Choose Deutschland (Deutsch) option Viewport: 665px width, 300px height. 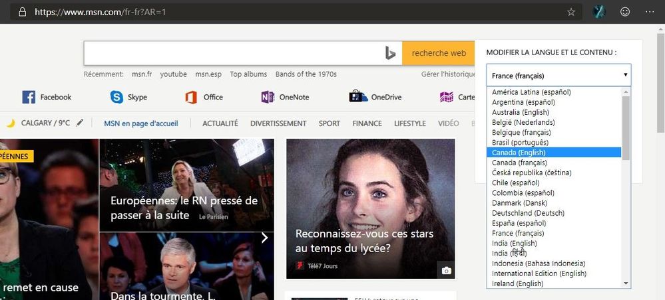pyautogui.click(x=554, y=213)
